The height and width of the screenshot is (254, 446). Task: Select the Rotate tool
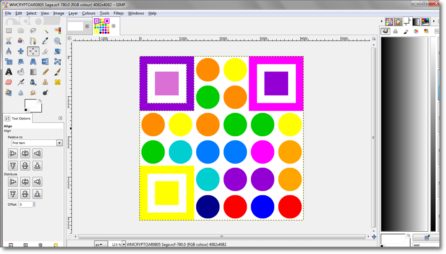click(57, 51)
